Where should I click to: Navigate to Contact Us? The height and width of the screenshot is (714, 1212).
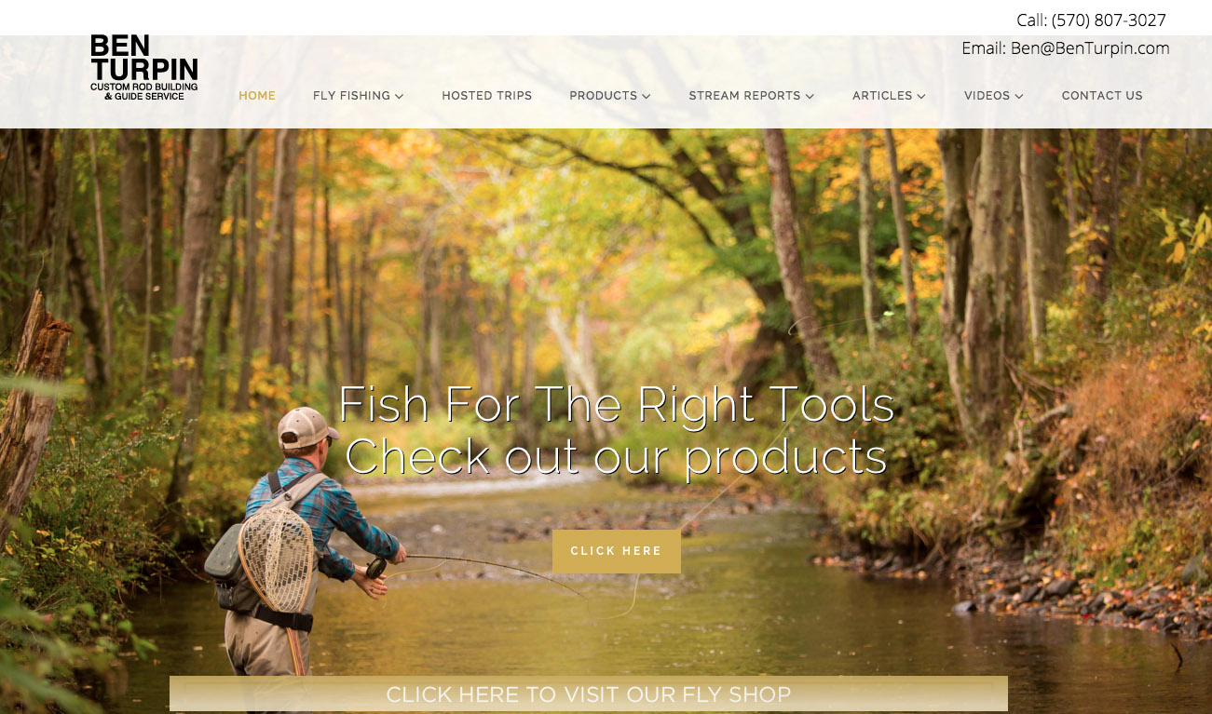coord(1102,96)
